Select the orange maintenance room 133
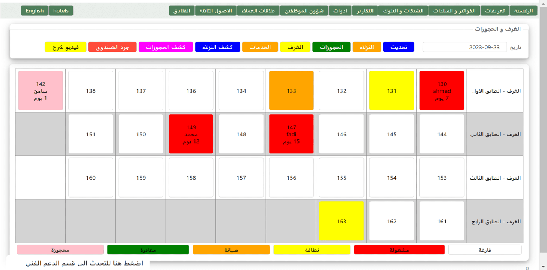 (291, 91)
